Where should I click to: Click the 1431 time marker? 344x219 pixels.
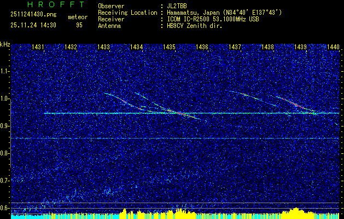point(38,48)
